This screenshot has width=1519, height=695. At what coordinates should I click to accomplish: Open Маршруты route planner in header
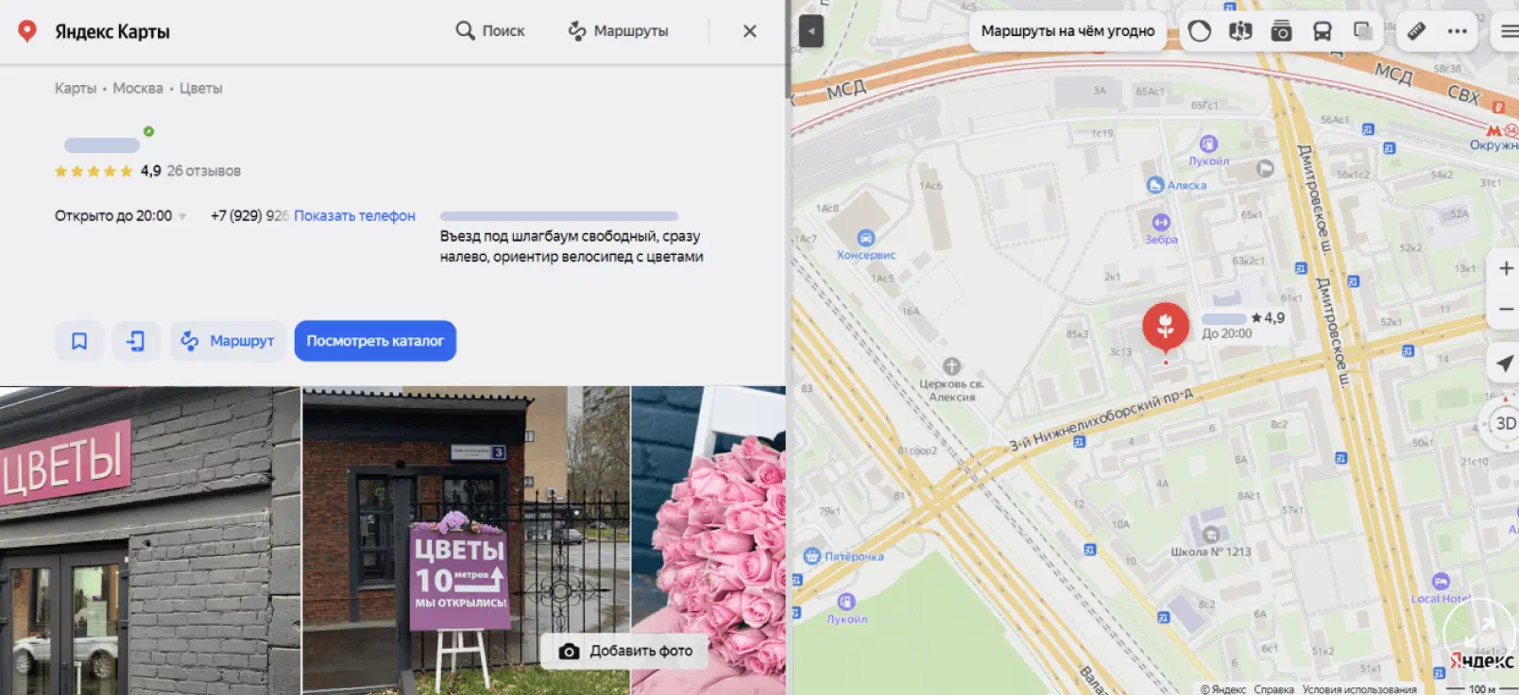[618, 31]
